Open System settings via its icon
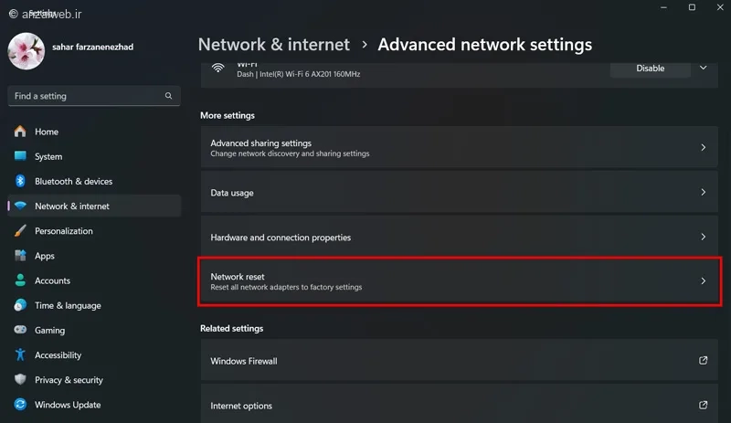The width and height of the screenshot is (731, 423). pos(20,156)
